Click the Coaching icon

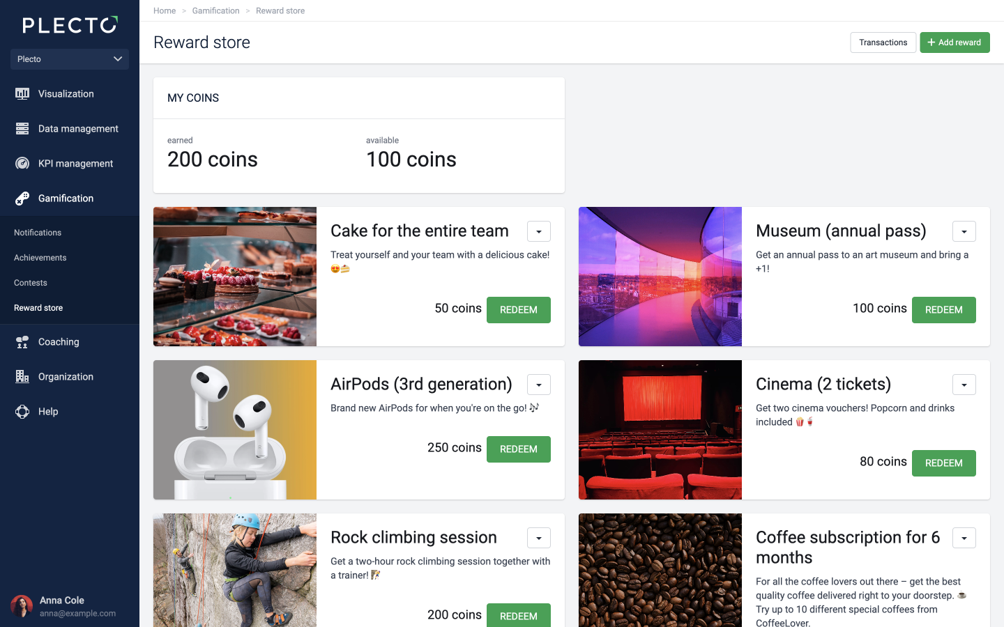point(22,341)
